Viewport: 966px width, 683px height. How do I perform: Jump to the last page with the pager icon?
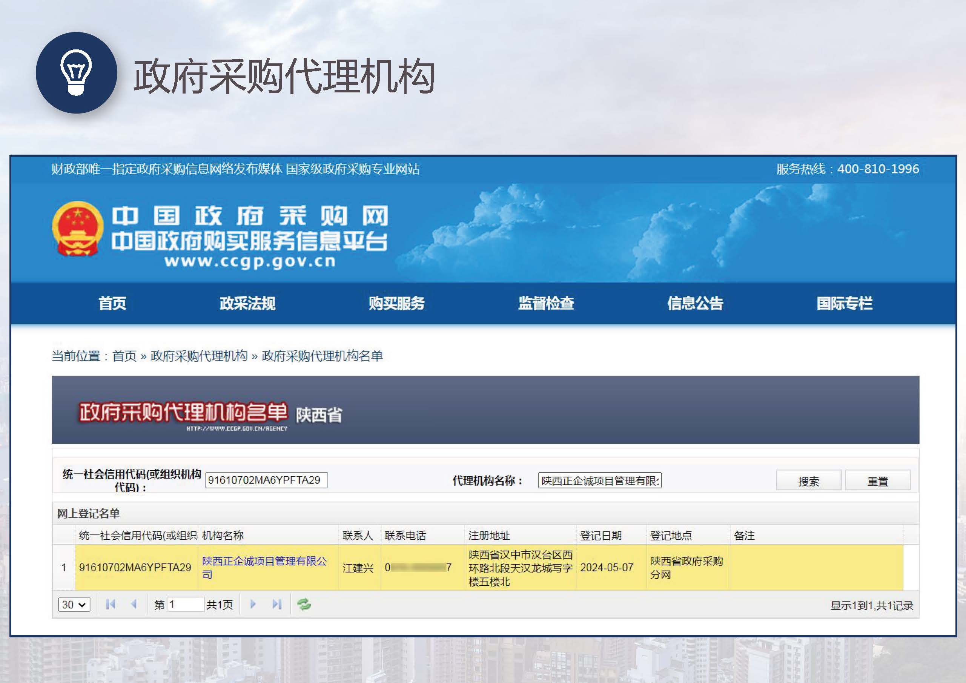(276, 604)
